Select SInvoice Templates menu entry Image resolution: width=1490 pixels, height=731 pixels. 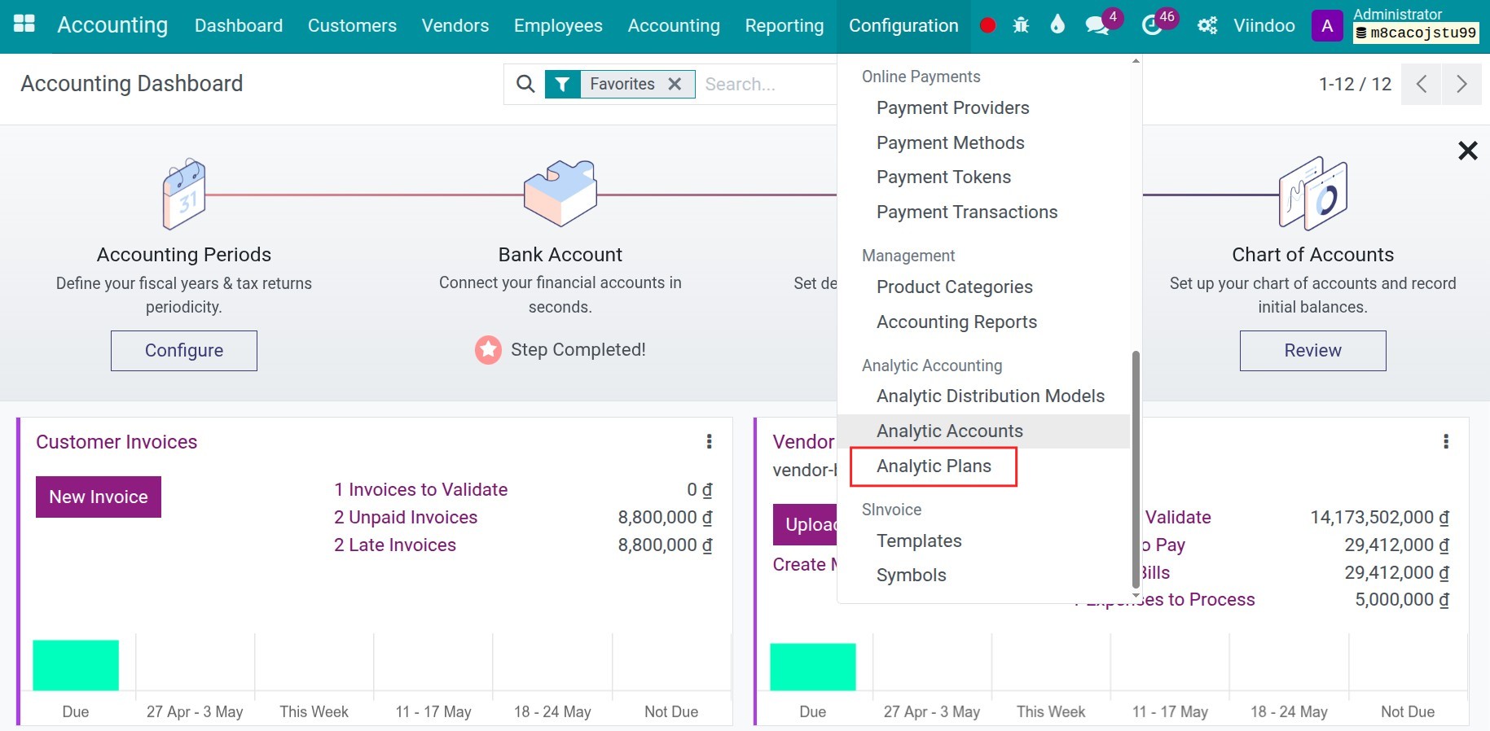[x=919, y=541]
